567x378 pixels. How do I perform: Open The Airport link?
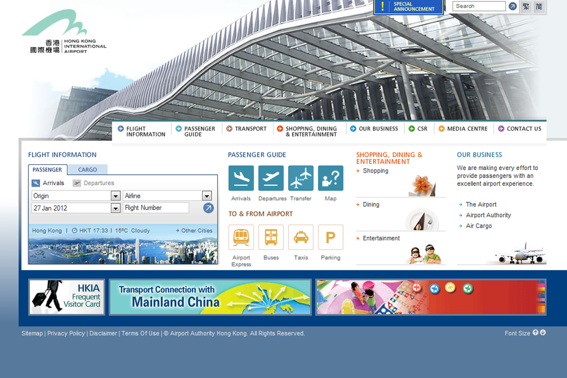(481, 205)
